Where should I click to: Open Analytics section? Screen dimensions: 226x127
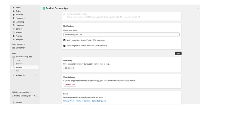19,40
